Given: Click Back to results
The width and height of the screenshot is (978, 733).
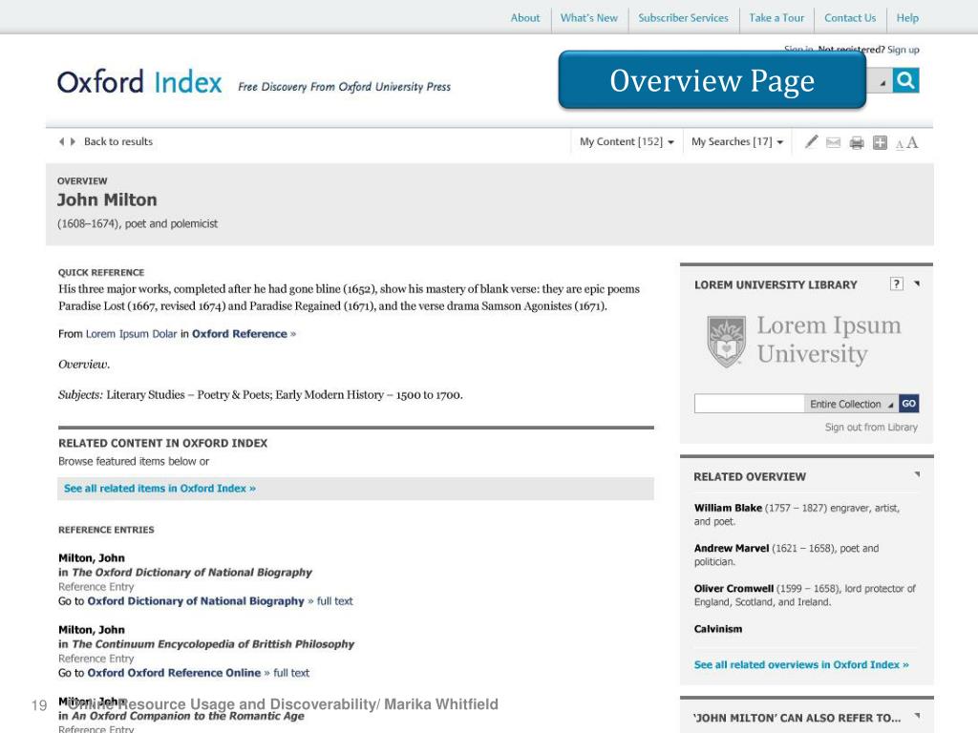Looking at the screenshot, I should (117, 141).
